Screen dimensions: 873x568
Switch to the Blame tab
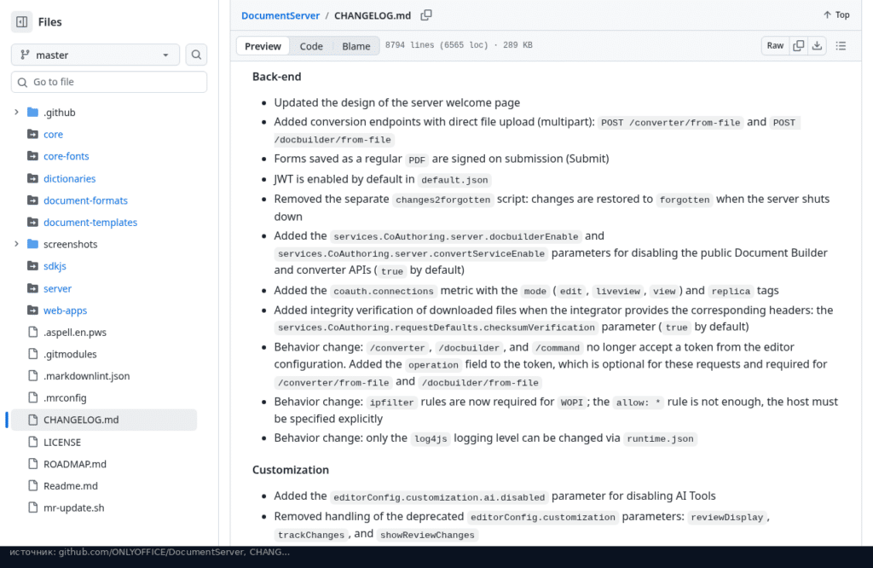(x=356, y=46)
